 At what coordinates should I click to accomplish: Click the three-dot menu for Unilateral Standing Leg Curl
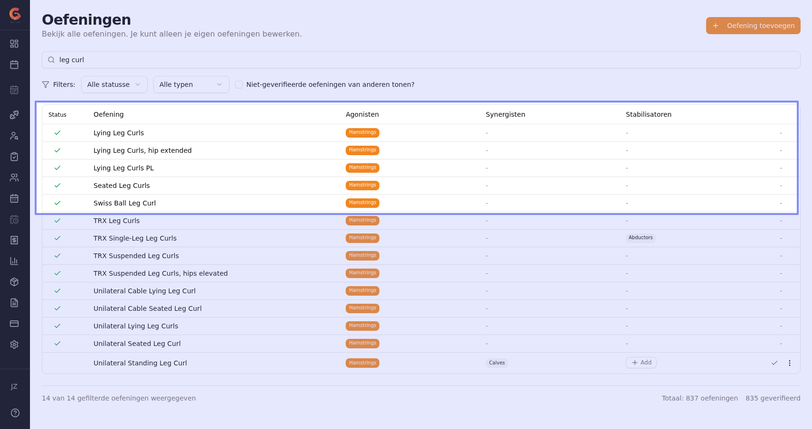tap(790, 363)
